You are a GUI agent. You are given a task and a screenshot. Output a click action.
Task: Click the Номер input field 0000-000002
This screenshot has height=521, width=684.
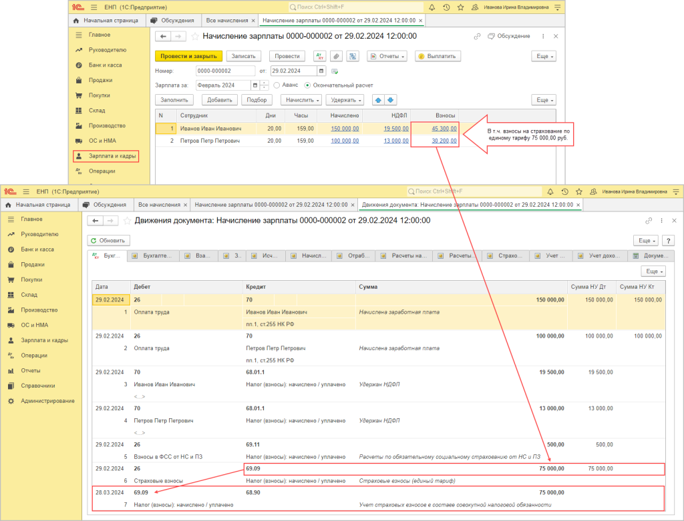point(225,71)
